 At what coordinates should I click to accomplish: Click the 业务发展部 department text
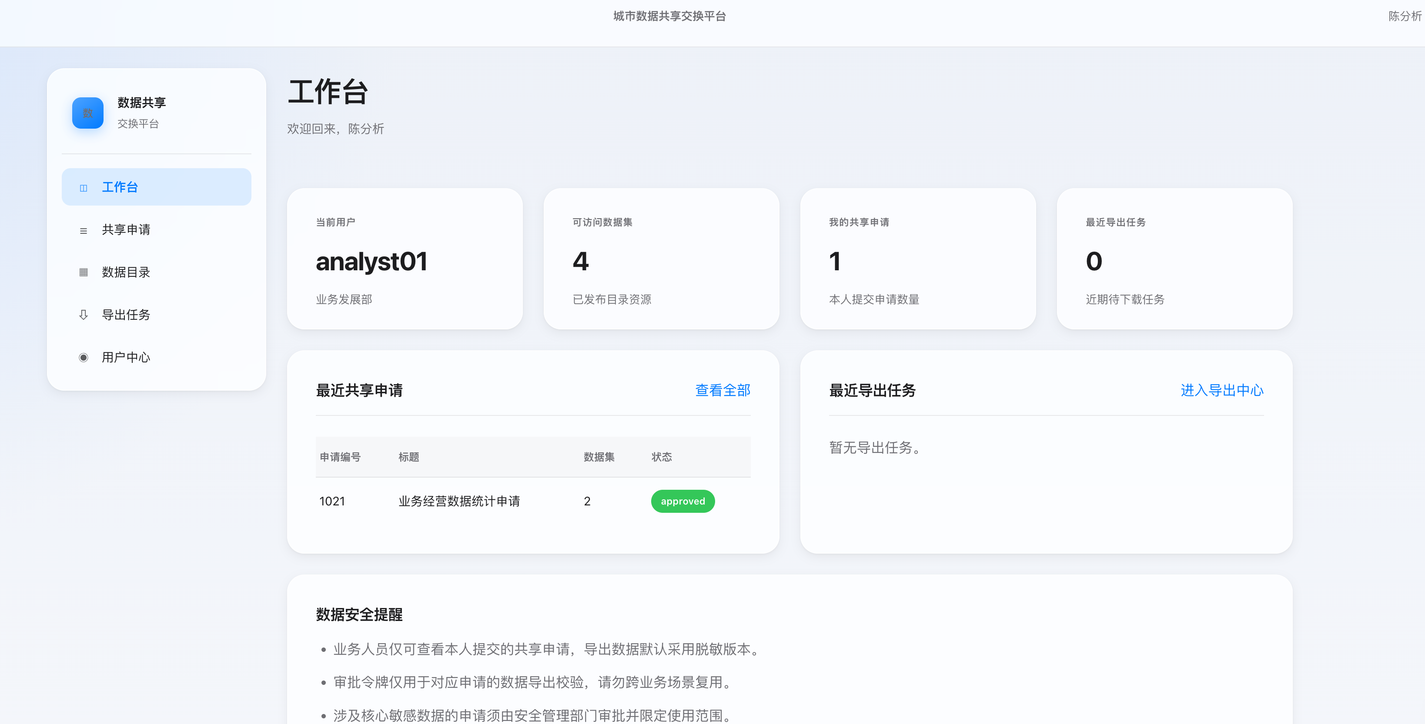pyautogui.click(x=344, y=299)
